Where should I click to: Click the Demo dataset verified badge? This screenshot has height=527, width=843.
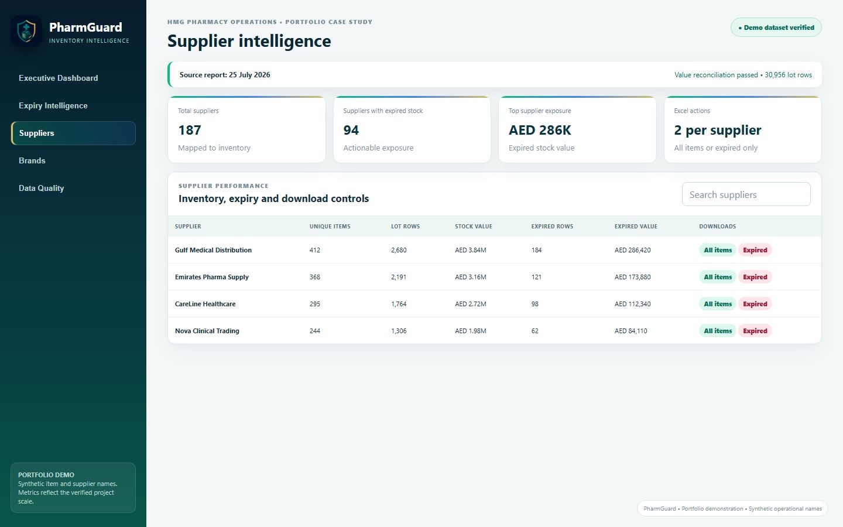(776, 28)
